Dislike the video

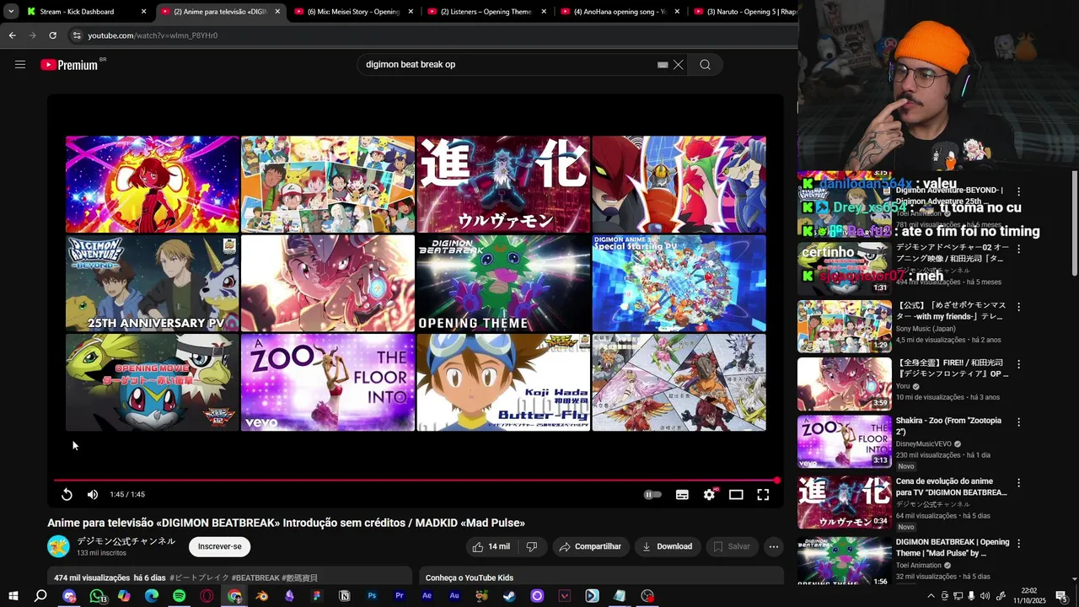tap(532, 546)
